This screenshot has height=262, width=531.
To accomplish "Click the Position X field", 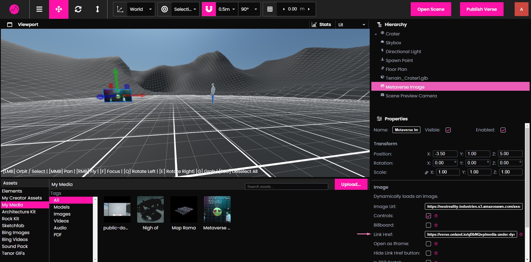I will pyautogui.click(x=445, y=154).
